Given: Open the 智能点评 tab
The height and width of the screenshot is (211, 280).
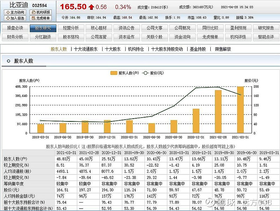Looking at the screenshot, I should tap(266, 37).
